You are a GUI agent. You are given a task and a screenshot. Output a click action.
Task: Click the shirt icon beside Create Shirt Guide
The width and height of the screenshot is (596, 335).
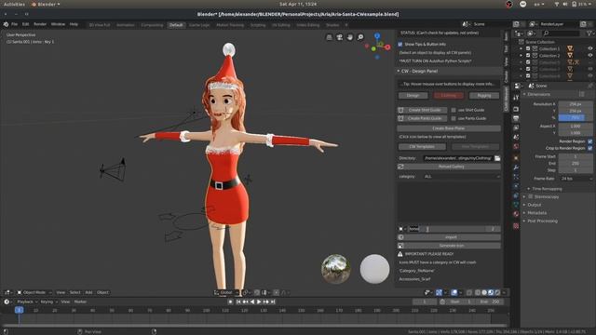pyautogui.click(x=401, y=110)
